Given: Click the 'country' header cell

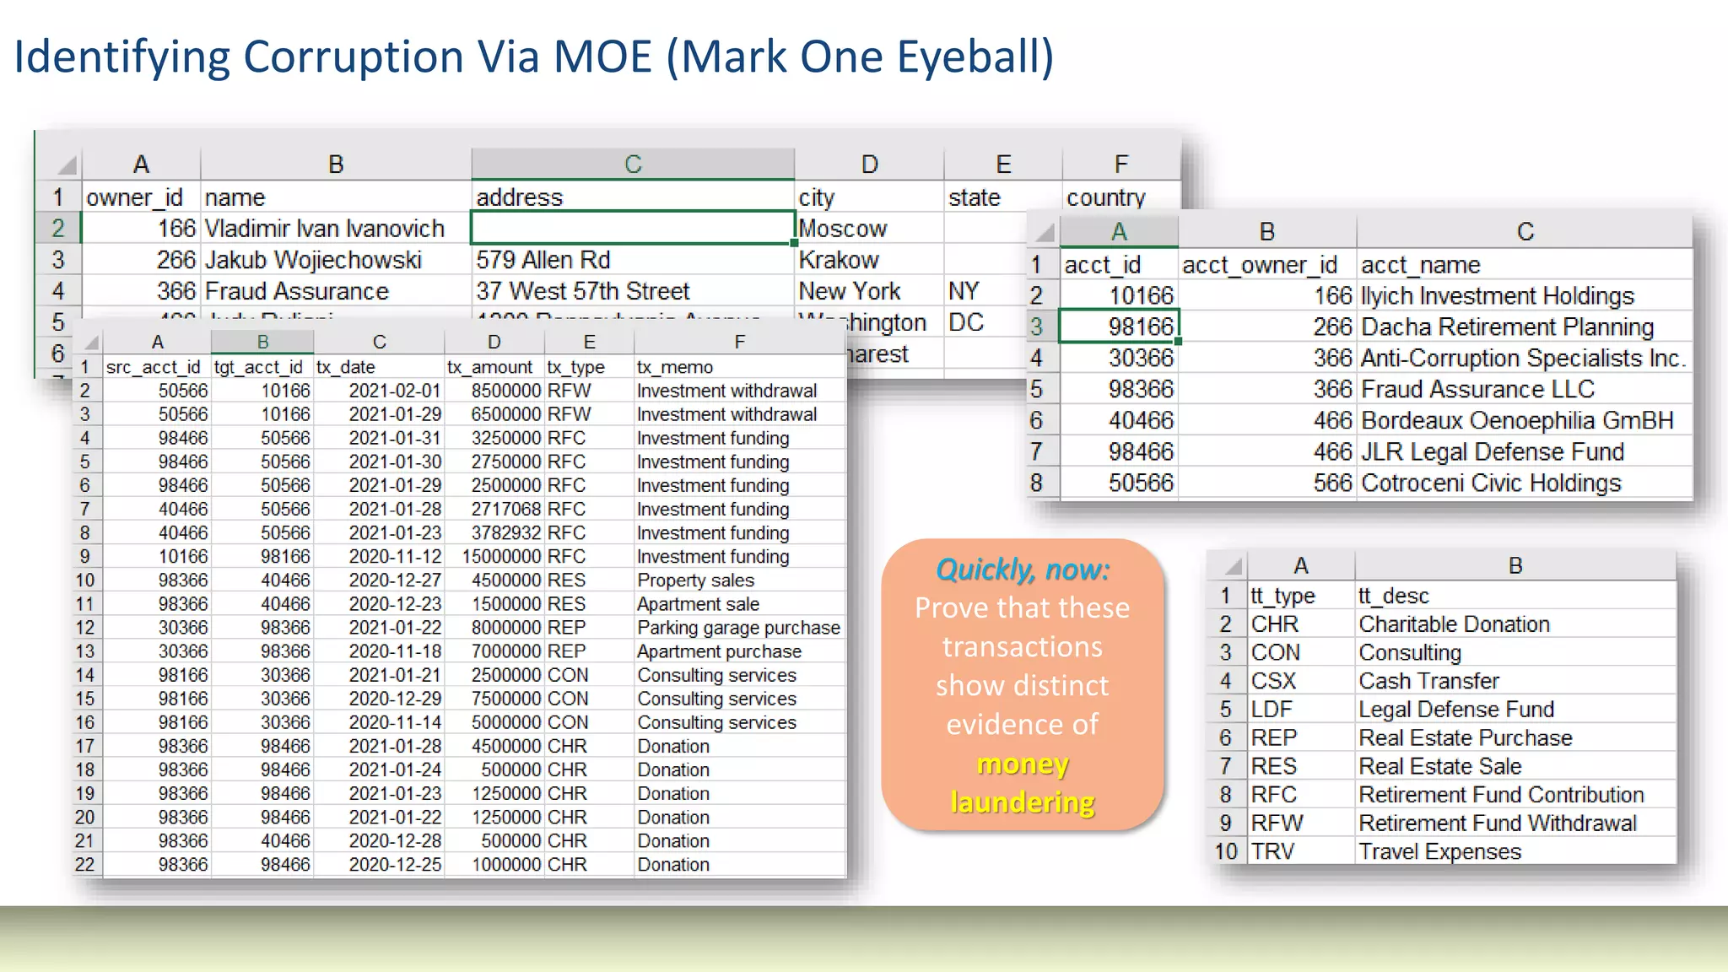Looking at the screenshot, I should click(x=1120, y=197).
